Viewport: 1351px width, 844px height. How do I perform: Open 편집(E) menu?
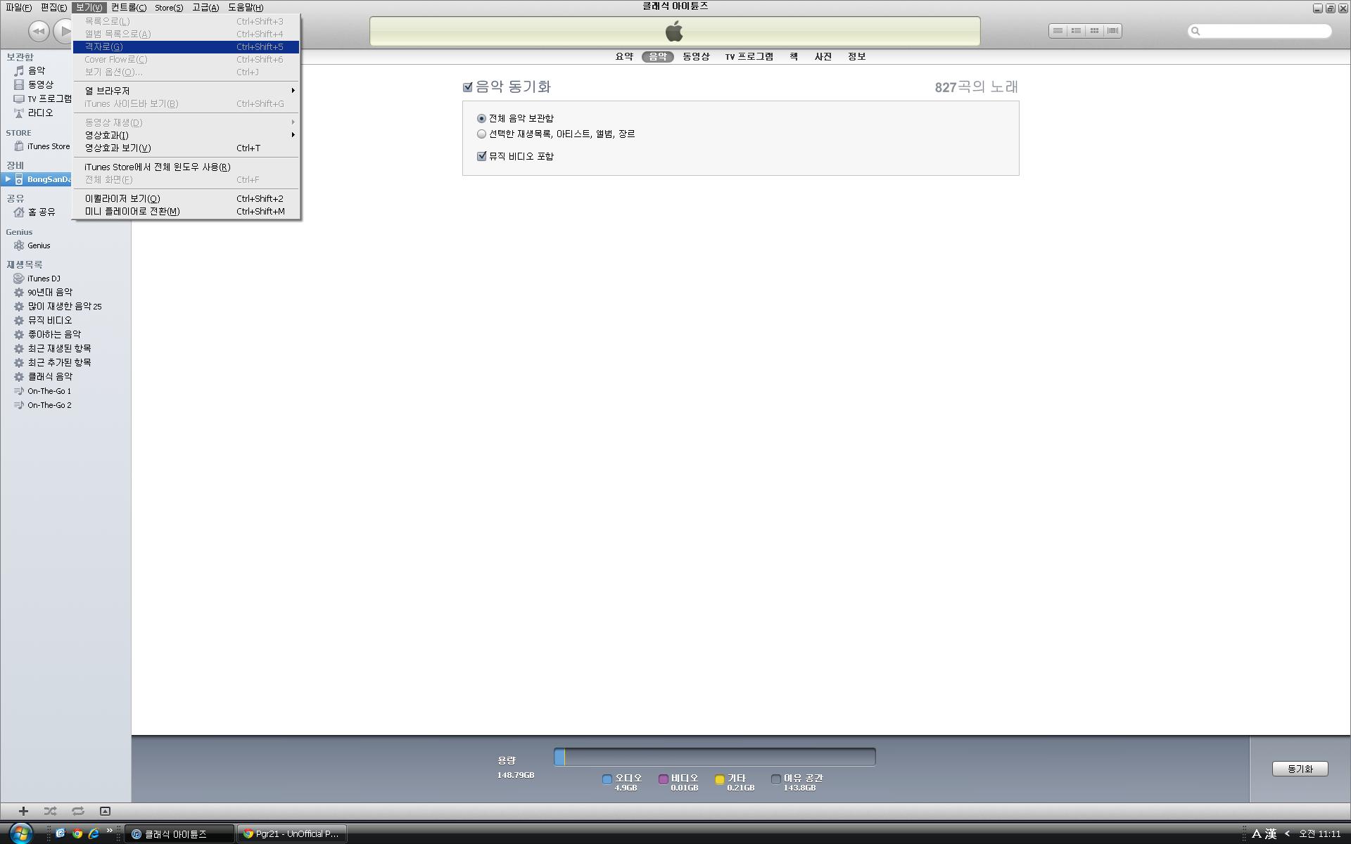[53, 8]
